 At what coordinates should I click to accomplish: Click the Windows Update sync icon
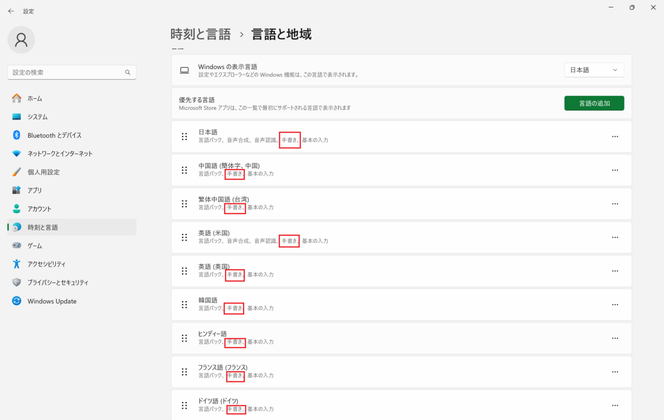point(17,301)
